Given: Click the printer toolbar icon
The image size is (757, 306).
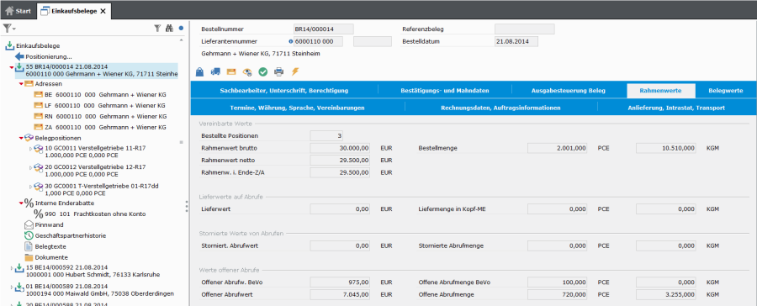Looking at the screenshot, I should [x=279, y=72].
